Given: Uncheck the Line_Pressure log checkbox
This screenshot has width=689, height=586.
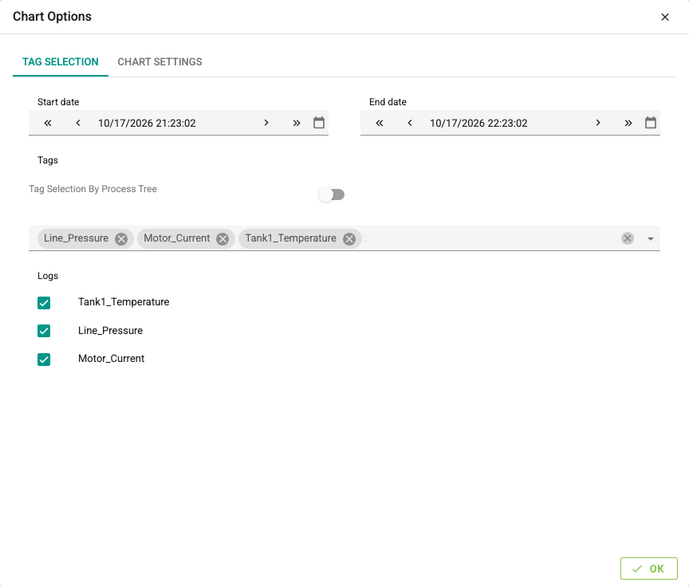Looking at the screenshot, I should point(44,331).
